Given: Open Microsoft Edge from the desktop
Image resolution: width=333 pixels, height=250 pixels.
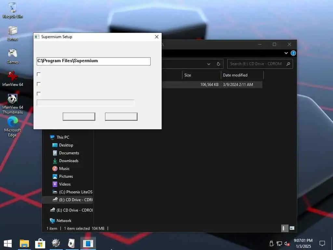Looking at the screenshot, I should [13, 127].
